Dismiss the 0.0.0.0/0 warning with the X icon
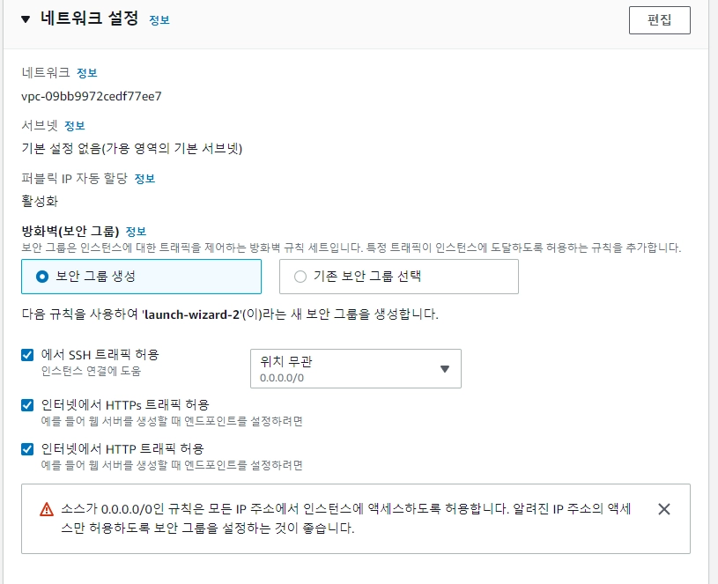This screenshot has width=718, height=584. (x=664, y=509)
